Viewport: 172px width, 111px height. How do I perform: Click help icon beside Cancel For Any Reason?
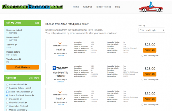32,92
